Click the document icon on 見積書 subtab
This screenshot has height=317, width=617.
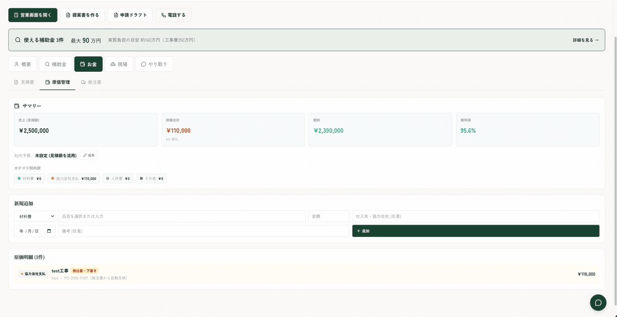coord(16,82)
